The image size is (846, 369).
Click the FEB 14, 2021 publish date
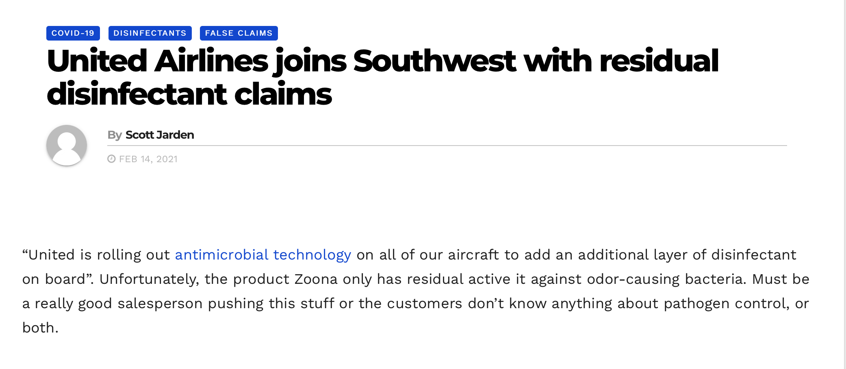148,159
